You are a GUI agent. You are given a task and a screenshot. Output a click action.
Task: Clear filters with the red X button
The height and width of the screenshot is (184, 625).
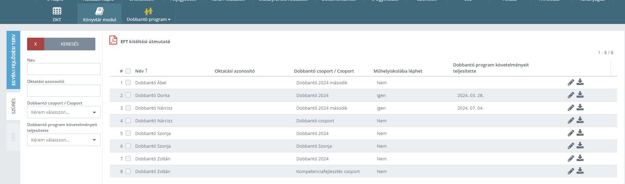tap(36, 44)
